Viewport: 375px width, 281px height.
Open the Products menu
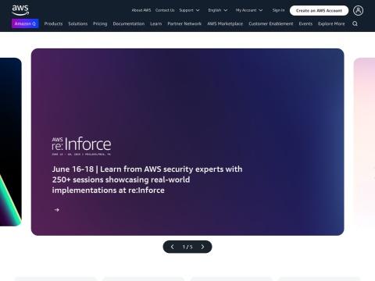click(53, 23)
